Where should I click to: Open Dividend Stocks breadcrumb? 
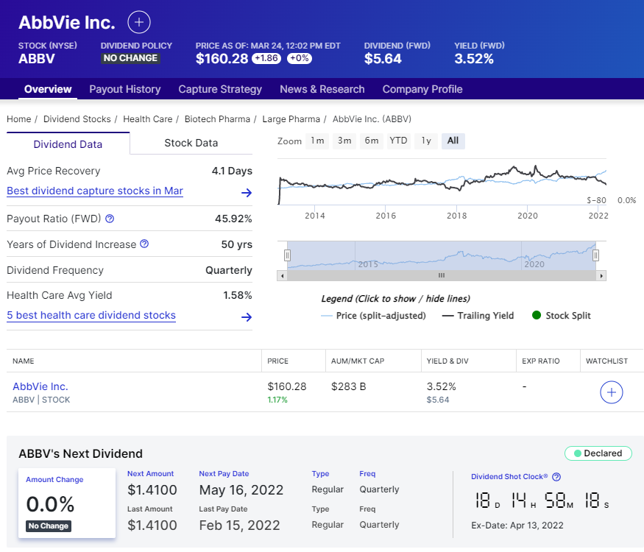(77, 119)
